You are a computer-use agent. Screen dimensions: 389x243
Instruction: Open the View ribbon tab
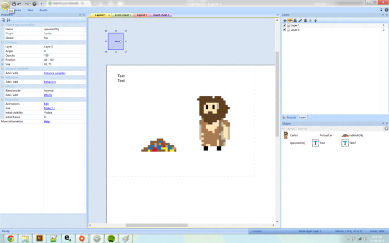click(x=30, y=10)
